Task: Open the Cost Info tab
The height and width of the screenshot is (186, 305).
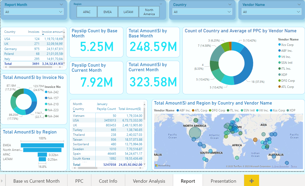Action: point(108,181)
